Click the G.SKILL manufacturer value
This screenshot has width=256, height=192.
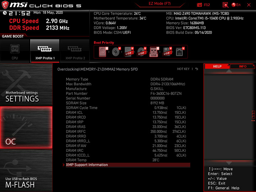coord(157,89)
